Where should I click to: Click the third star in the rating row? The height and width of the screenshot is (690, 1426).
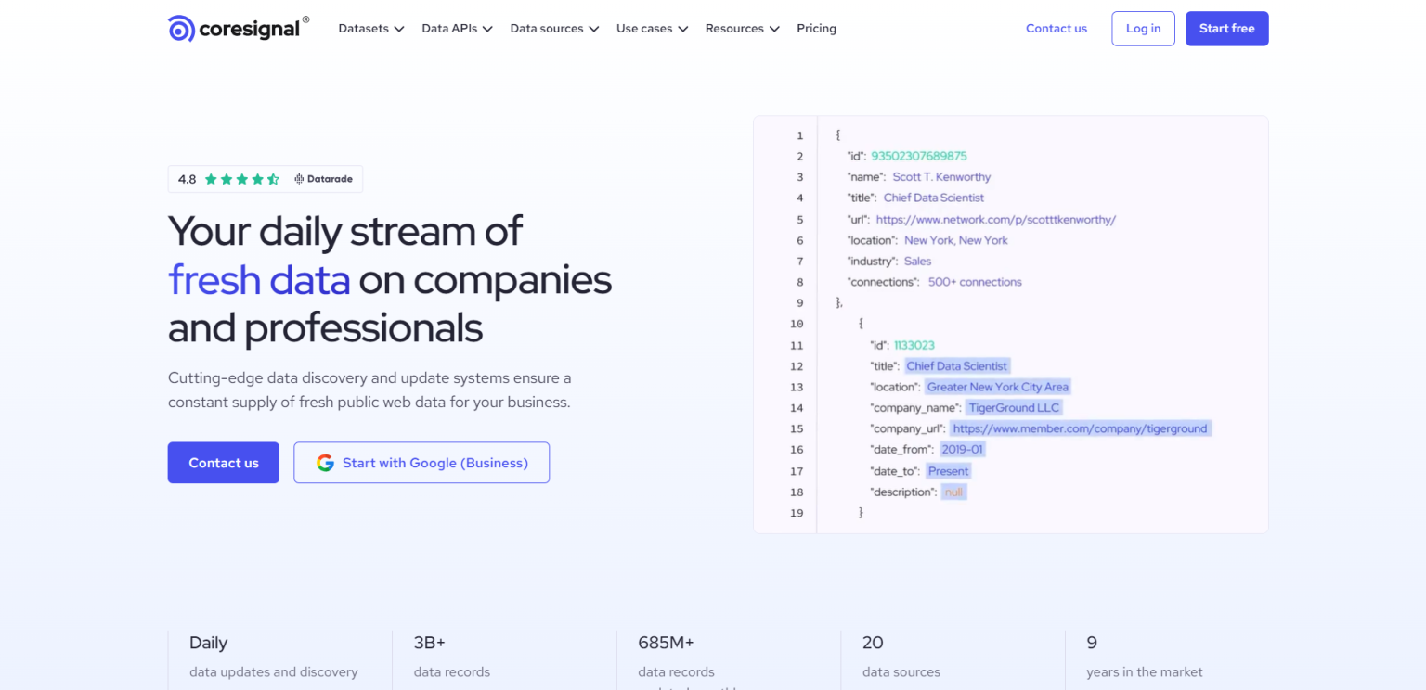(x=241, y=178)
